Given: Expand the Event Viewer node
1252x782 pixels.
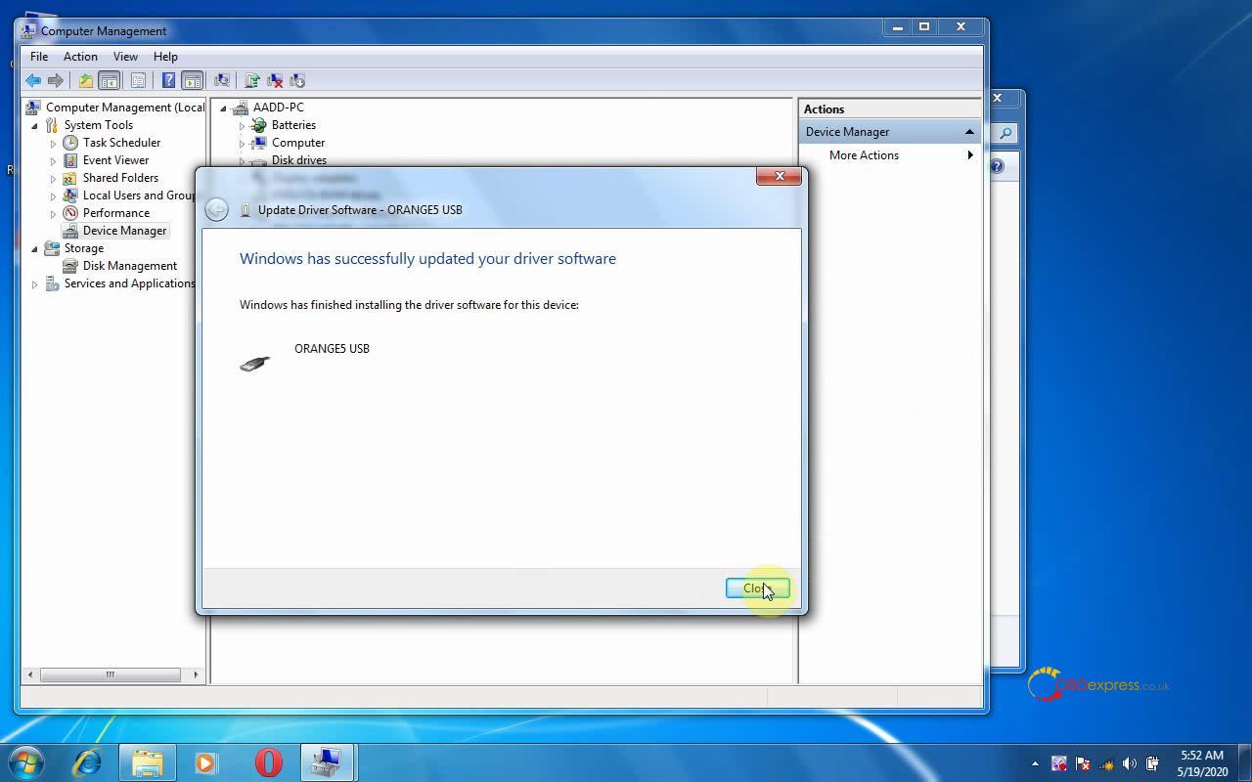Looking at the screenshot, I should coord(54,160).
